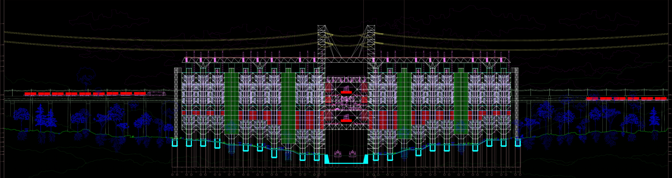Click the leftmost grid bubble at bottom
The width and height of the screenshot is (672, 178).
pos(172,174)
